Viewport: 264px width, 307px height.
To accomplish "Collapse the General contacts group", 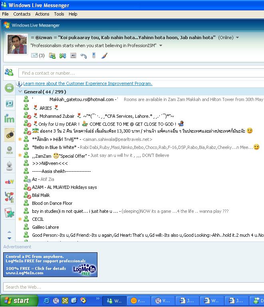I will (20, 91).
